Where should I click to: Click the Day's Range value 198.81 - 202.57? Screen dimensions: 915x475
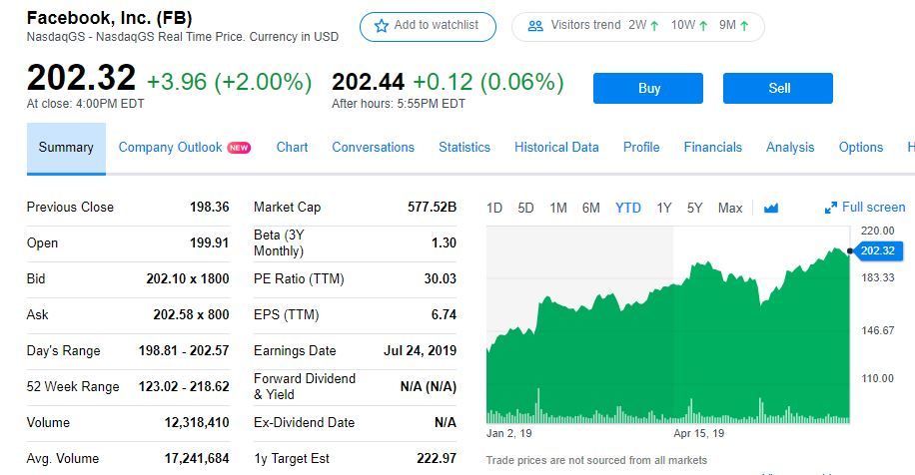(183, 351)
